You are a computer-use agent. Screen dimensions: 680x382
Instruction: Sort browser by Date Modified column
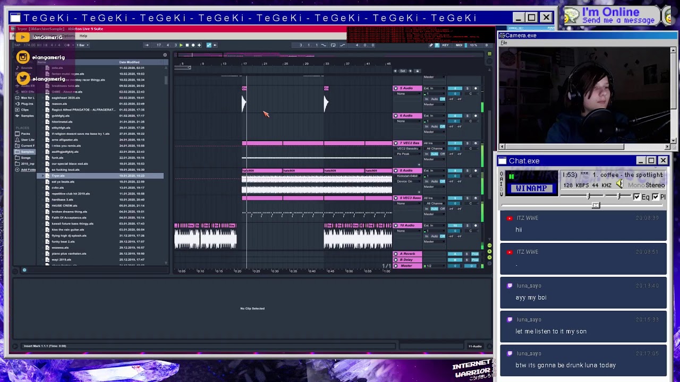coord(129,62)
